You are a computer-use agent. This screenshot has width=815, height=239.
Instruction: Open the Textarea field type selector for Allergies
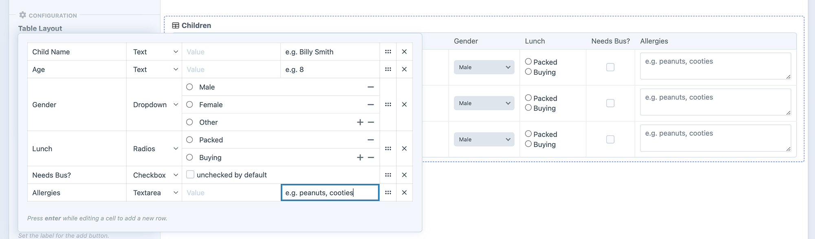pyautogui.click(x=155, y=193)
